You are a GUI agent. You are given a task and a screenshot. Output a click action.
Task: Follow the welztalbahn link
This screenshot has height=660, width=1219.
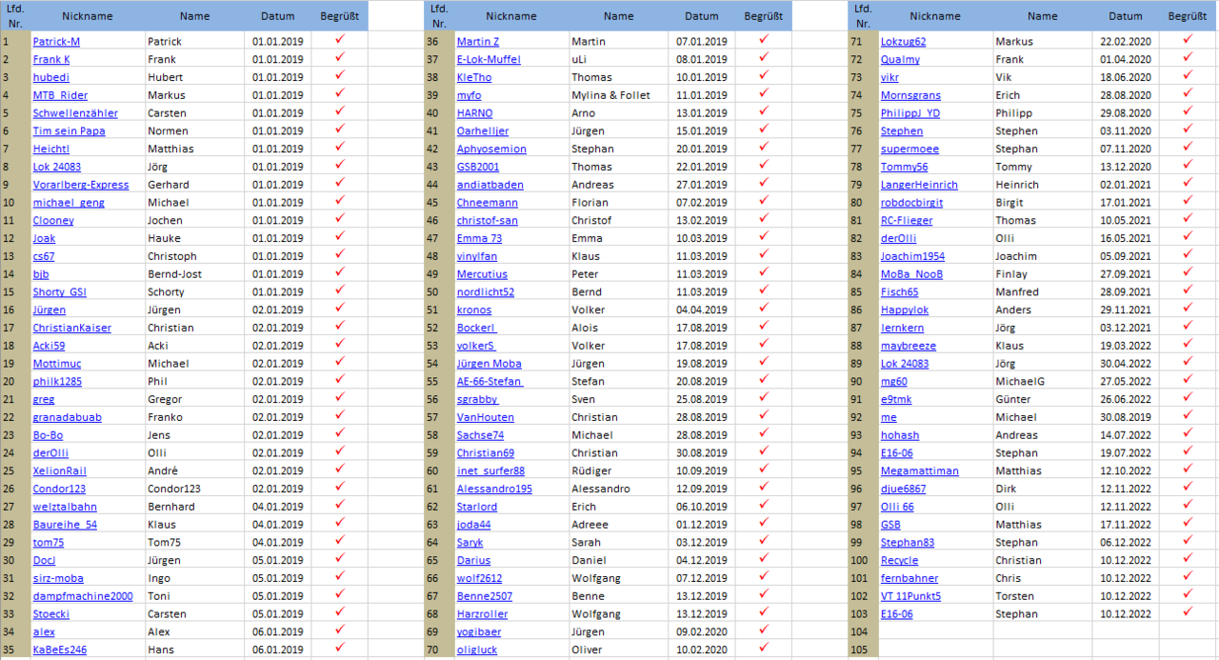pyautogui.click(x=65, y=507)
